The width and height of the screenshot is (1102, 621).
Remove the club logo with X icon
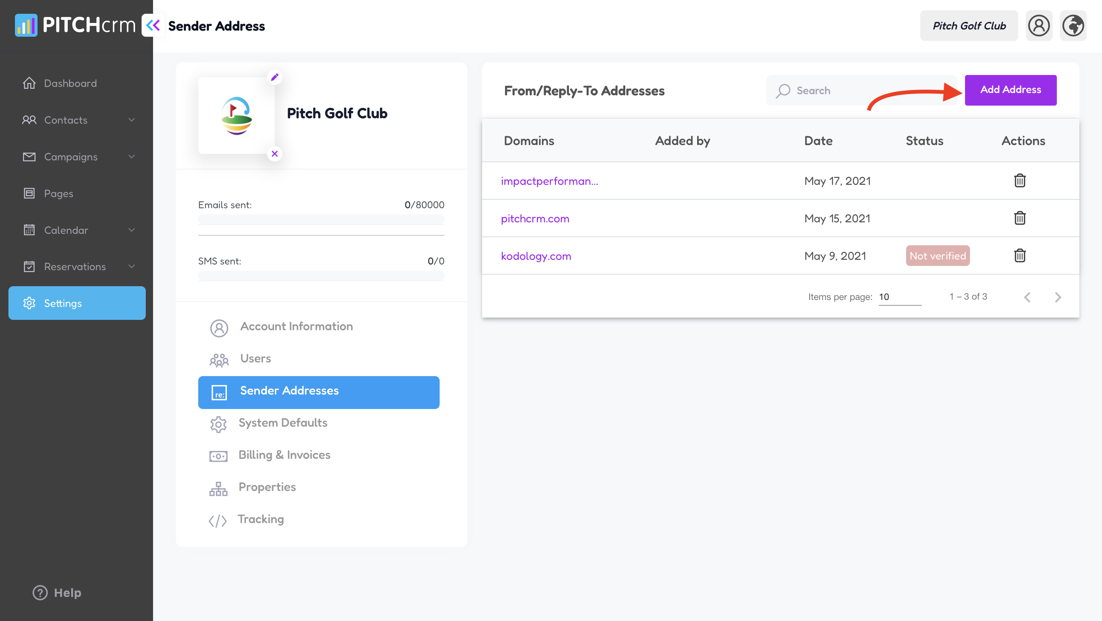point(275,153)
